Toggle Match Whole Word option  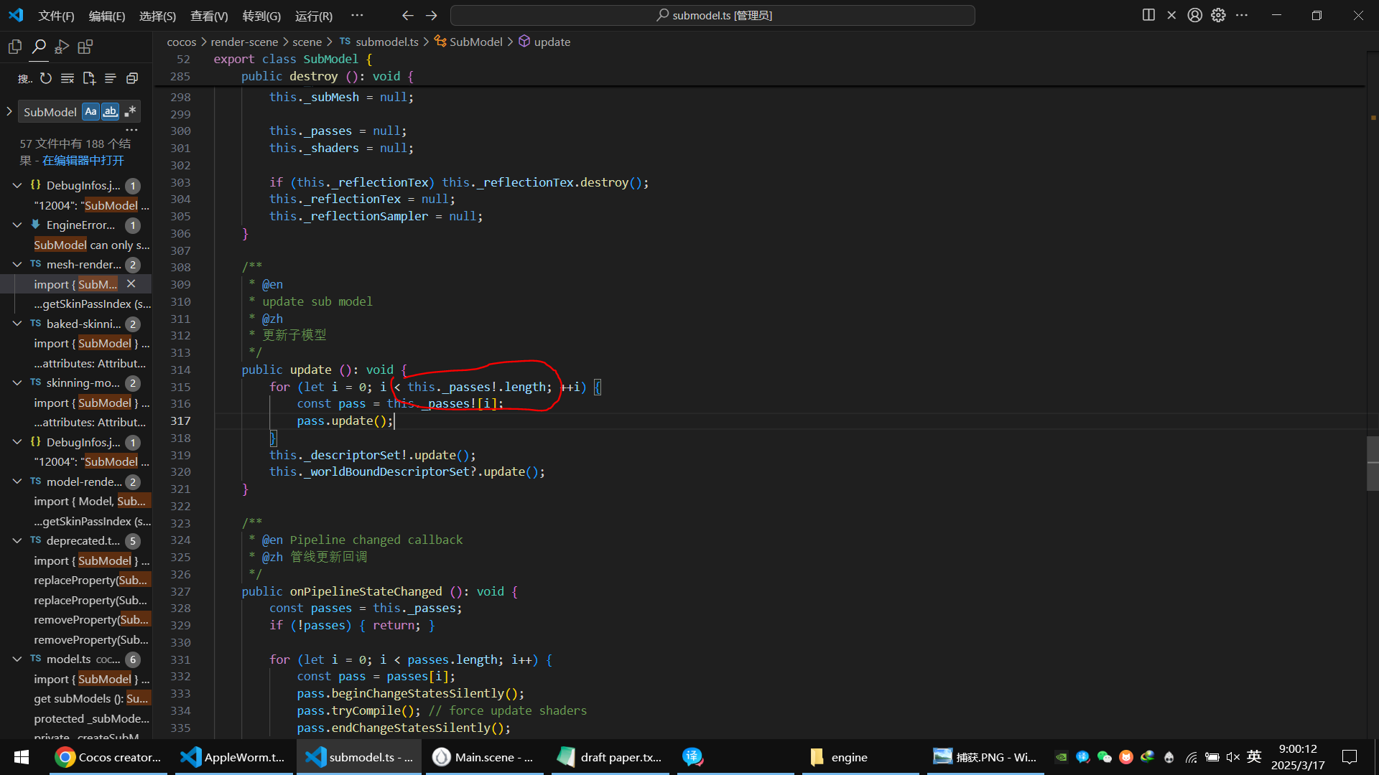(x=110, y=112)
